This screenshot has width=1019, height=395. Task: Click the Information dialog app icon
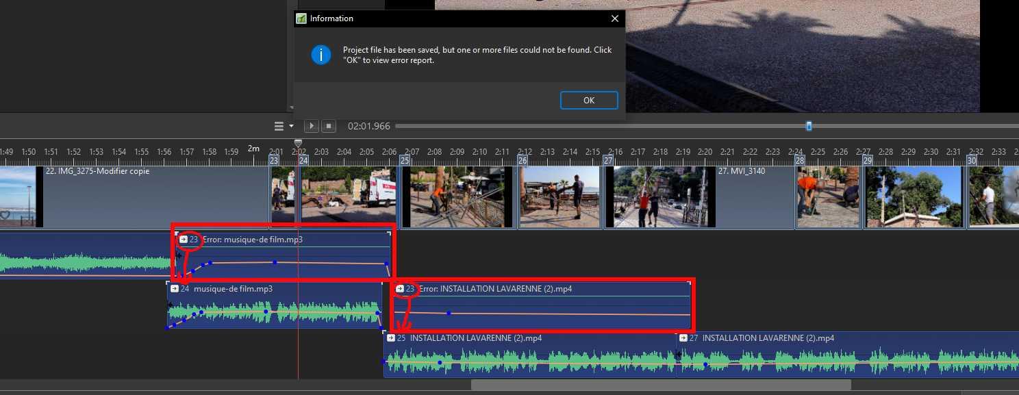[301, 18]
